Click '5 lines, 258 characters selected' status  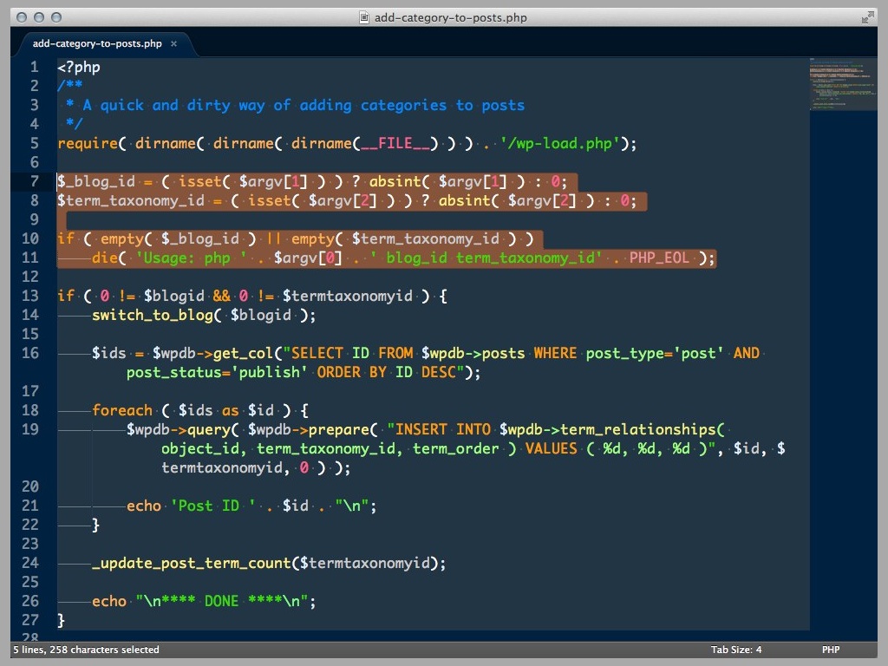click(86, 650)
